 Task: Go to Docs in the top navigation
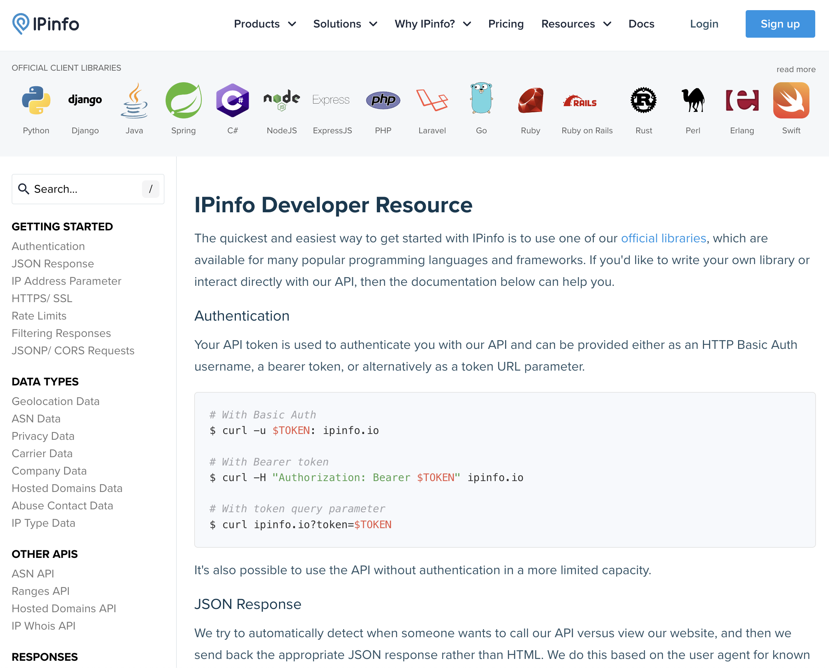click(x=641, y=24)
